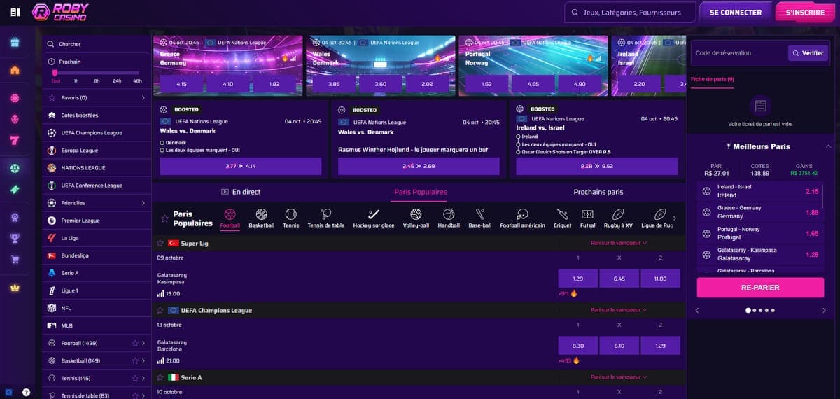Image resolution: width=840 pixels, height=399 pixels.
Task: Open the hamburger menu beside Roby logo
Action: (x=15, y=13)
